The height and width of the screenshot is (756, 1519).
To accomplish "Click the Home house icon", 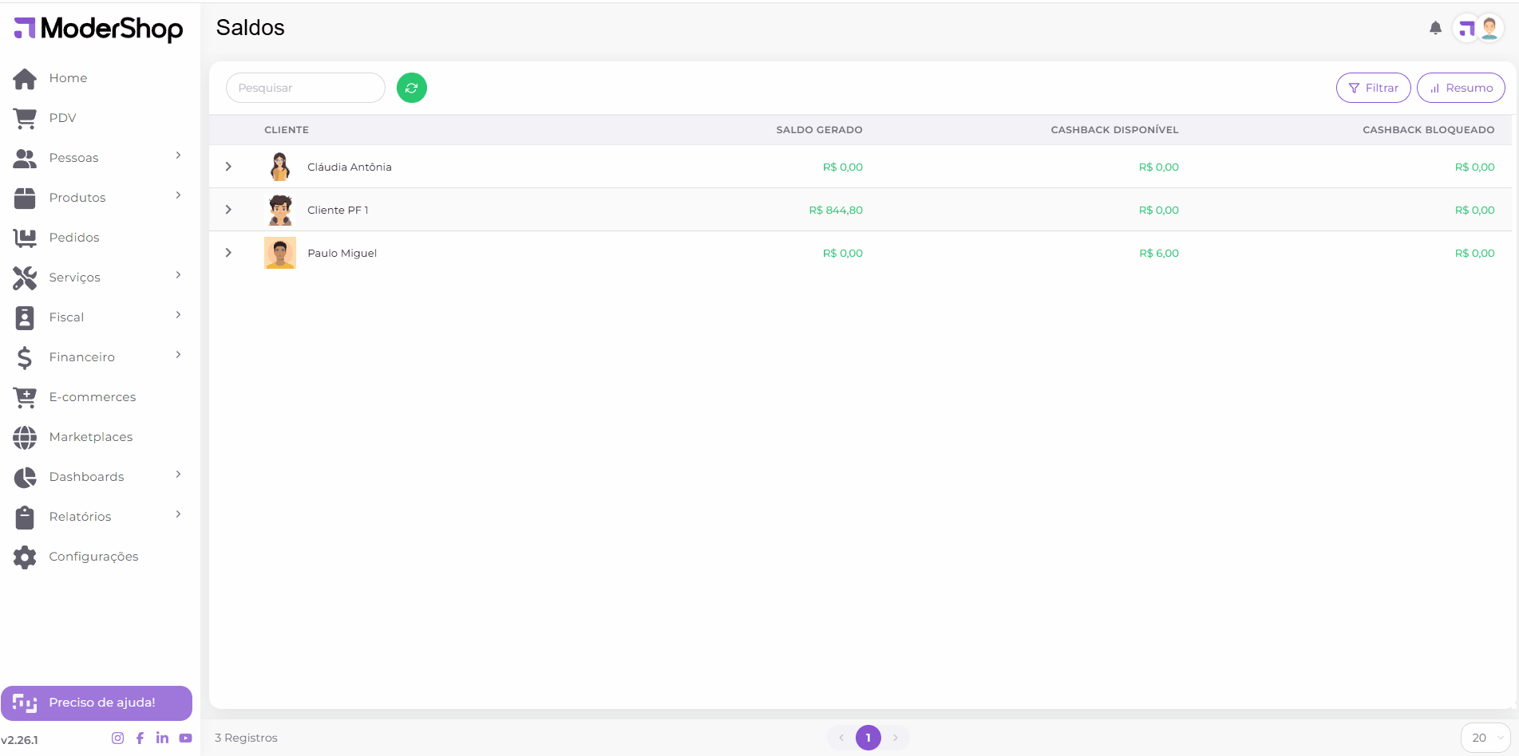I will [x=25, y=78].
